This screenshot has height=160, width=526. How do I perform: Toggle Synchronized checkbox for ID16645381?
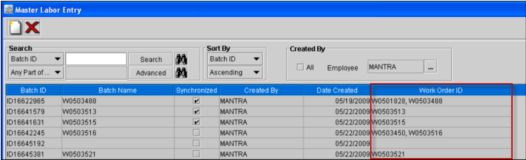[x=197, y=154]
